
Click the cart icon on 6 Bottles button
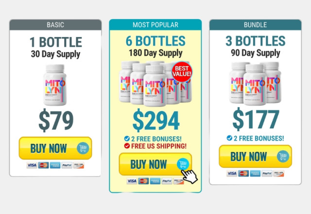(183, 164)
